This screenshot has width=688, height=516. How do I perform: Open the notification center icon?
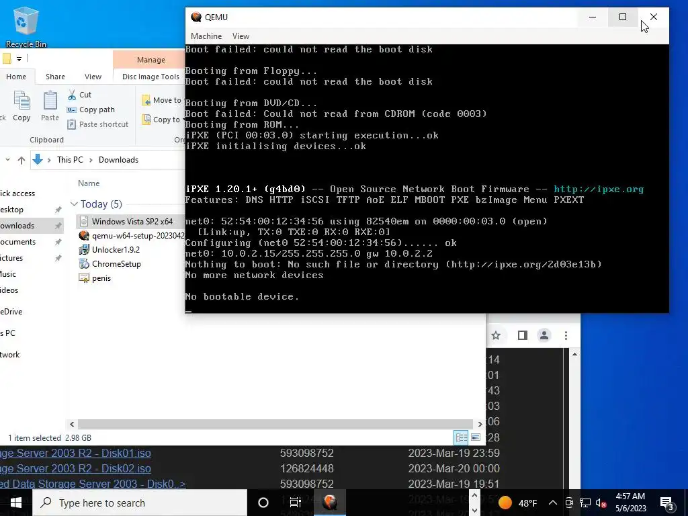pos(667,503)
